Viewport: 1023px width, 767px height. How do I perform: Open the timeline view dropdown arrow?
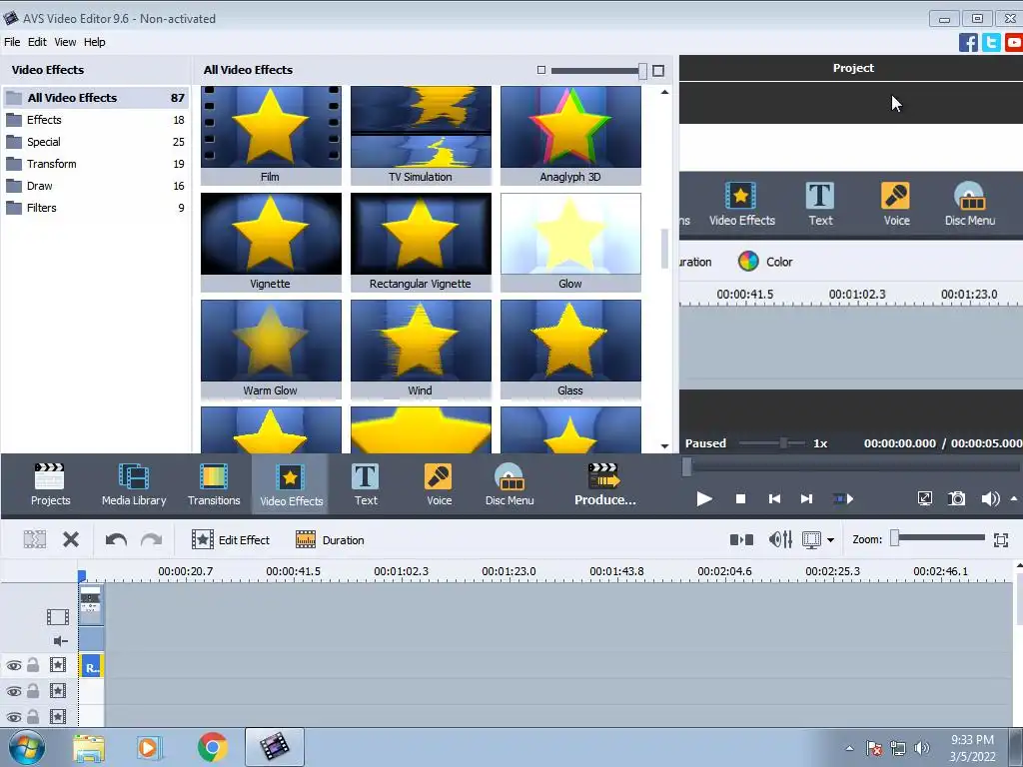click(x=830, y=540)
